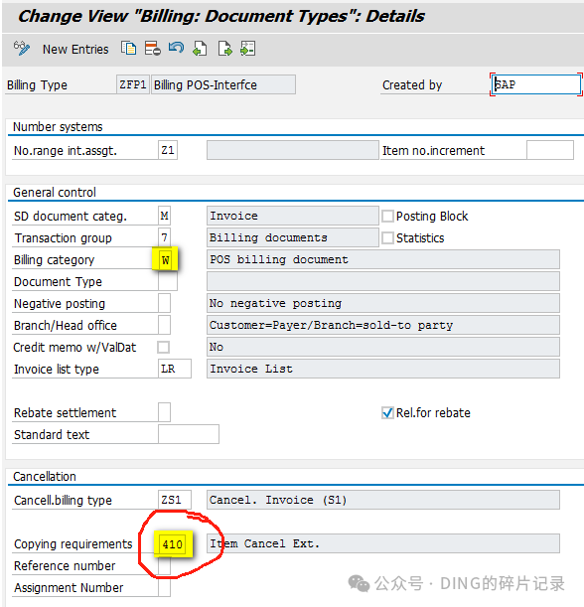The image size is (584, 607).
Task: Click the 'Number systems' group header
Action: (58, 127)
